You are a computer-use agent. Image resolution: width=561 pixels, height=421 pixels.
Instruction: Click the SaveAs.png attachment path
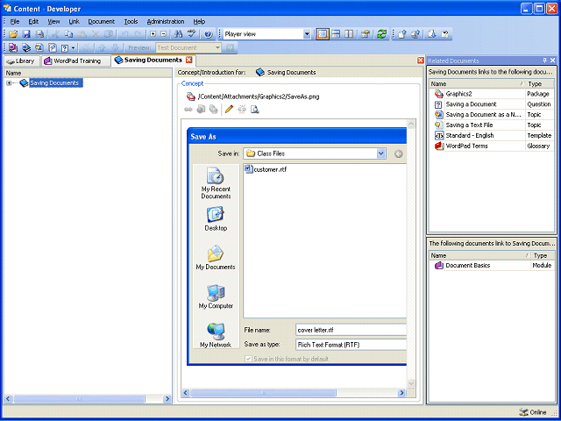[x=259, y=96]
